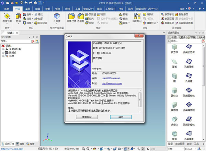The height and width of the screenshot is (151, 206).
Task: Click the 筋板 rib tool
Action: pyautogui.click(x=123, y=14)
